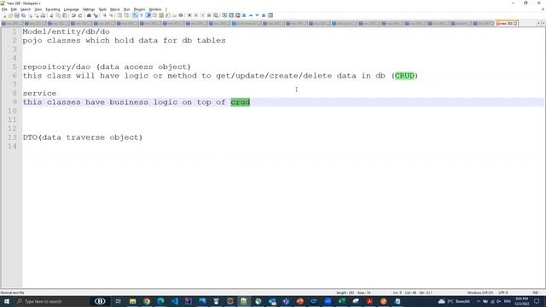
Task: Open the Window menu
Action: coord(155,9)
